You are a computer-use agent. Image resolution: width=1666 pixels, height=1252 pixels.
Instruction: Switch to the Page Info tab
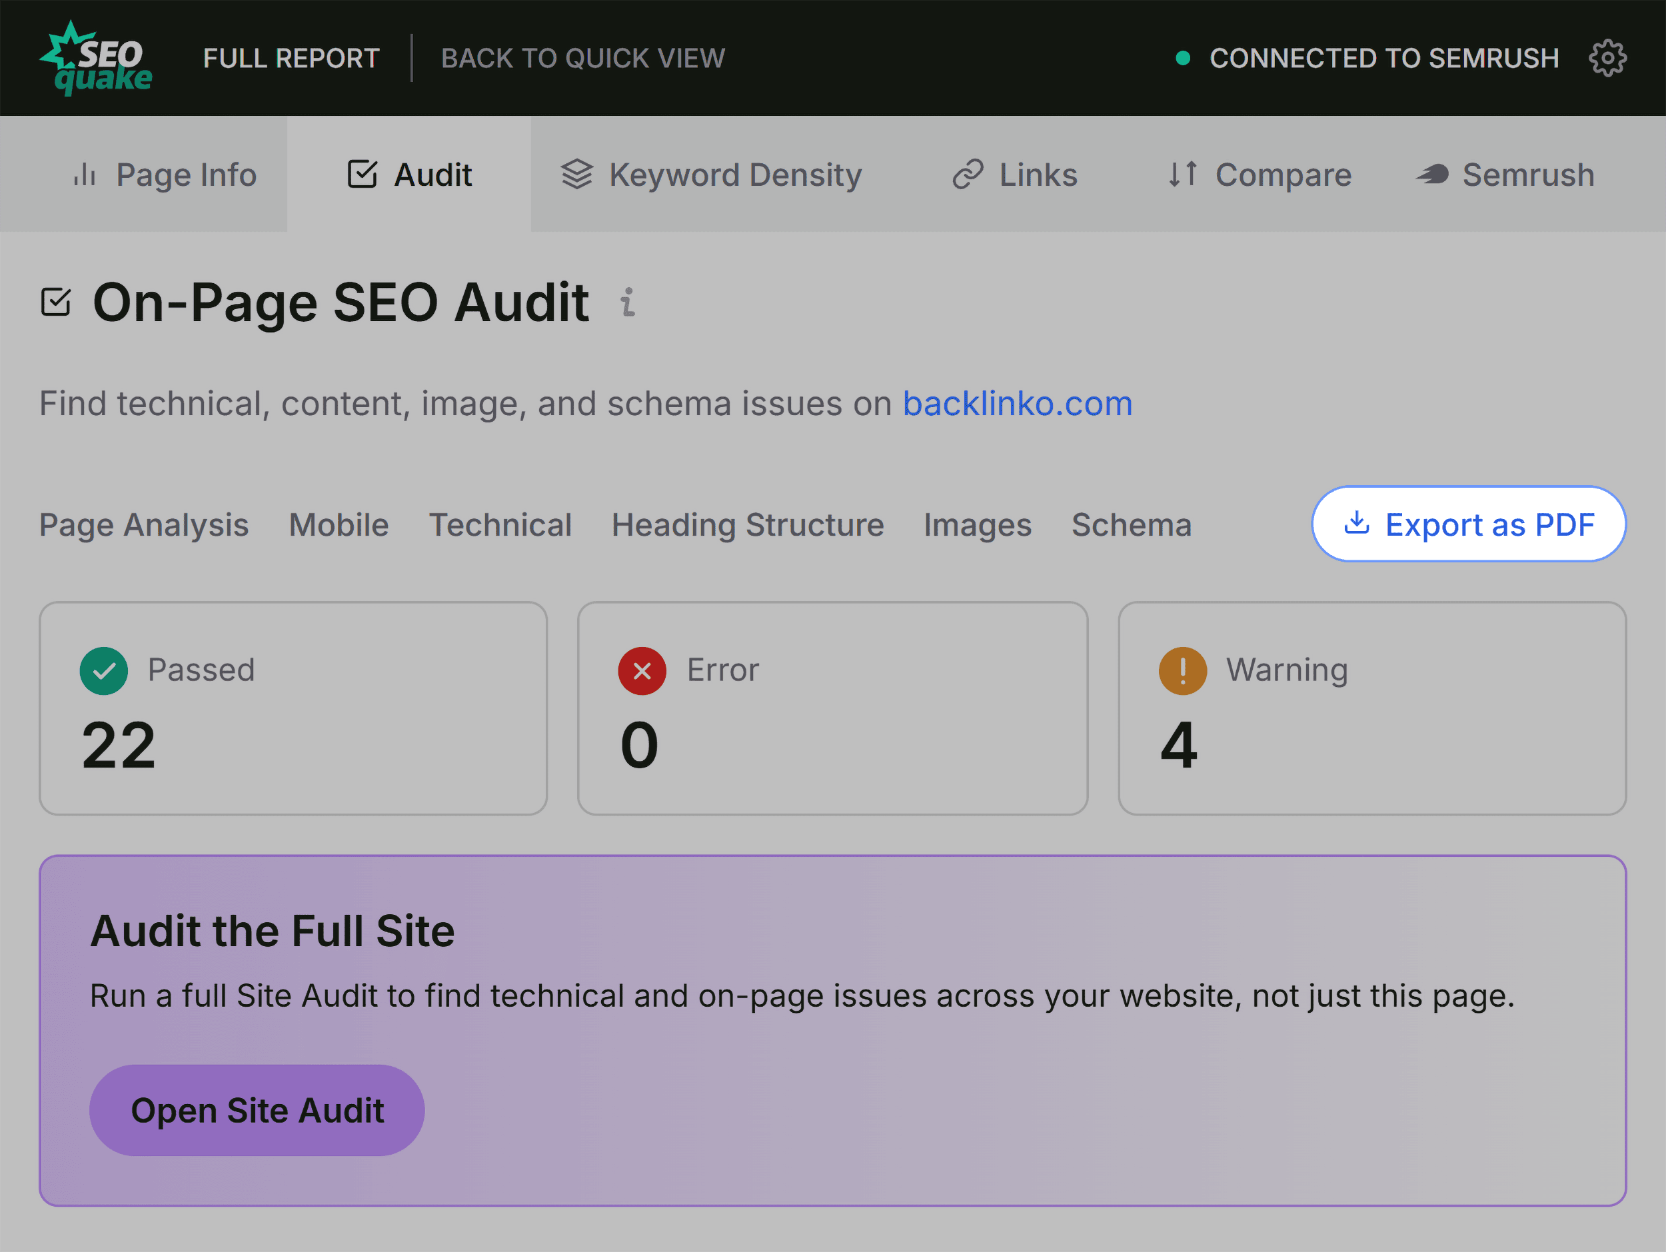143,174
